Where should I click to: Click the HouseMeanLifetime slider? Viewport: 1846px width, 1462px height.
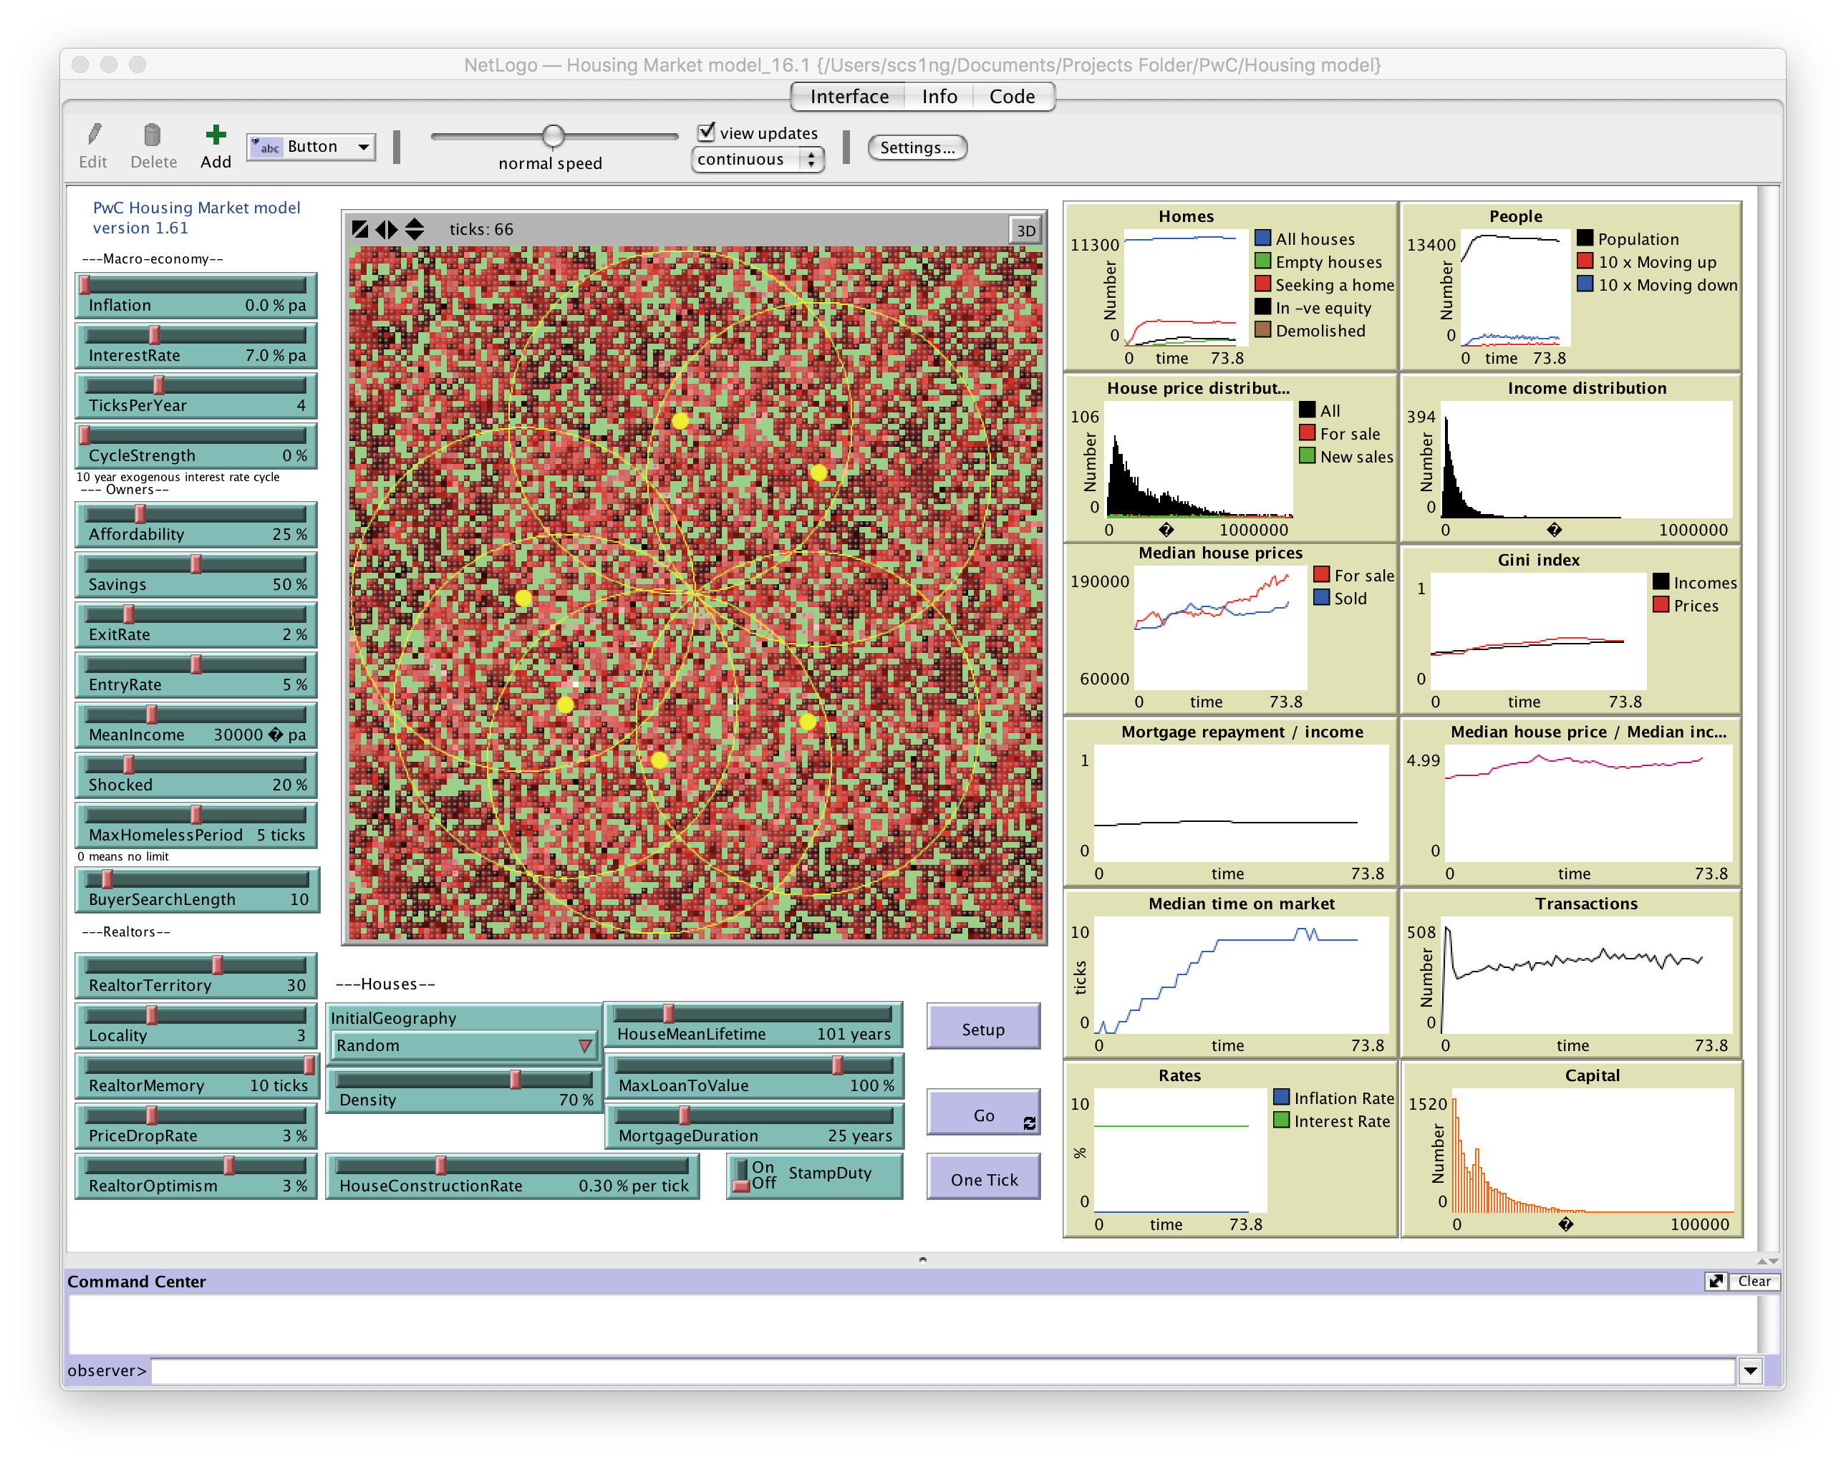(x=753, y=1025)
